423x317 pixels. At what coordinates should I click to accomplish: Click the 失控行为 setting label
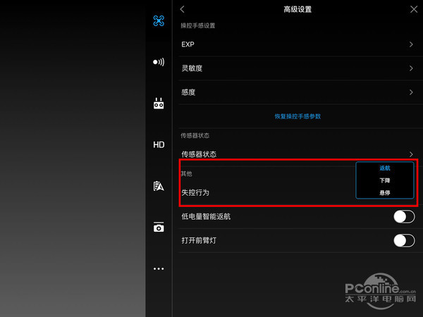click(x=195, y=192)
